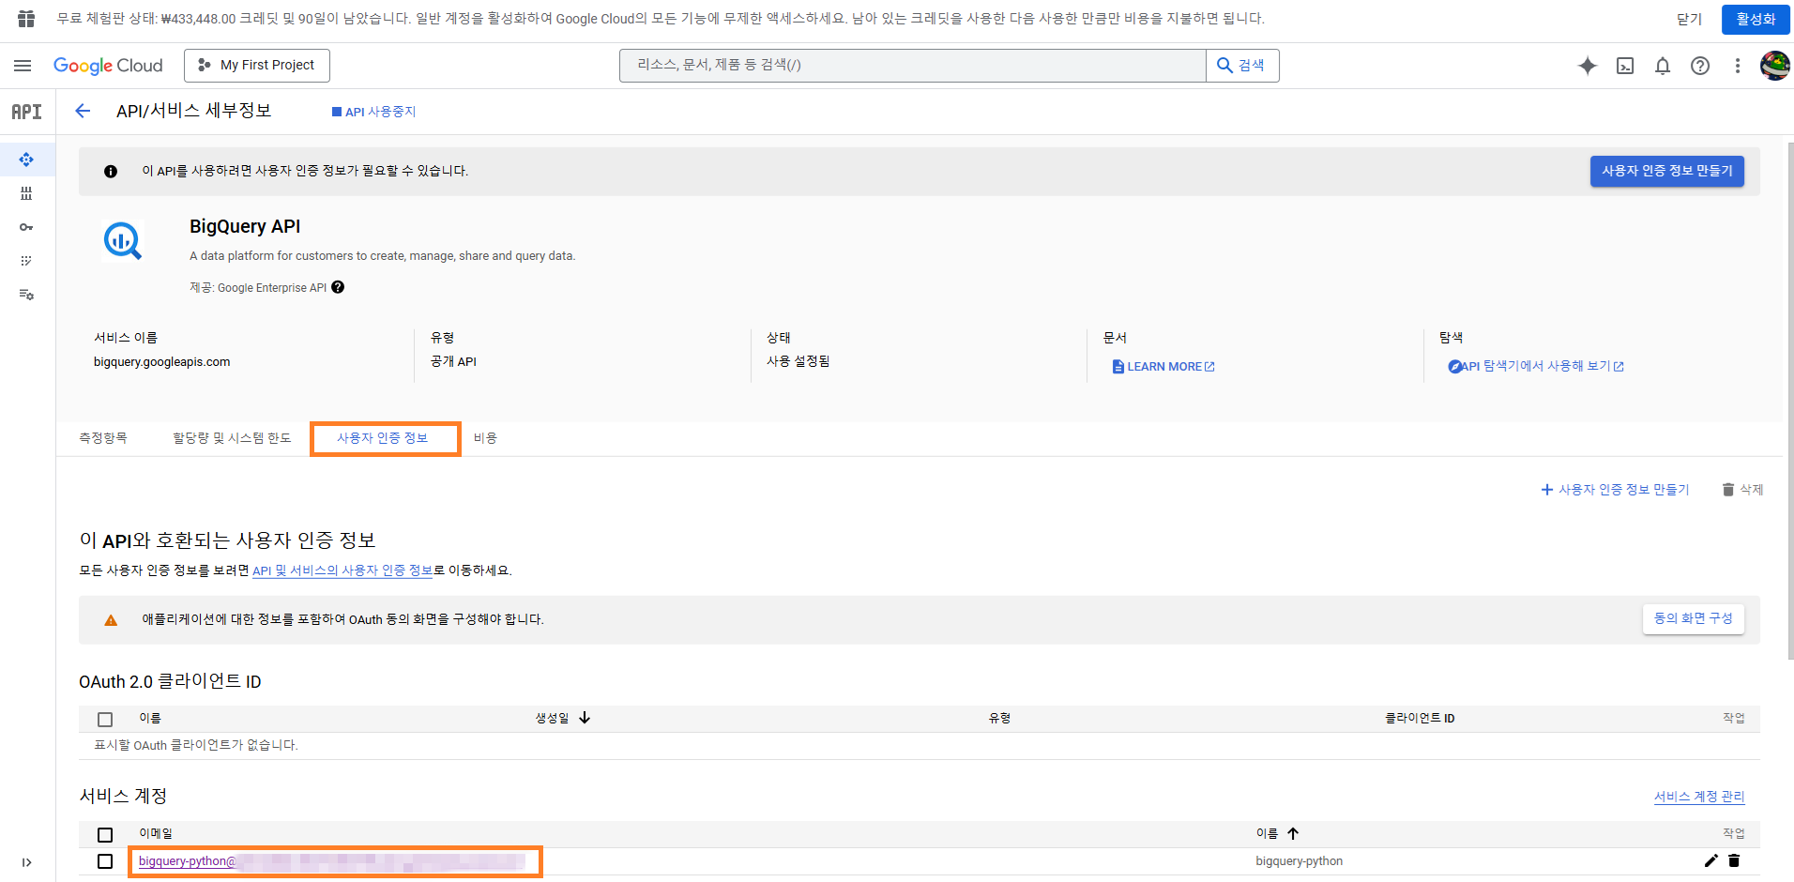Select the 사용자 인증 정보 tab
This screenshot has width=1794, height=882.
click(x=383, y=438)
